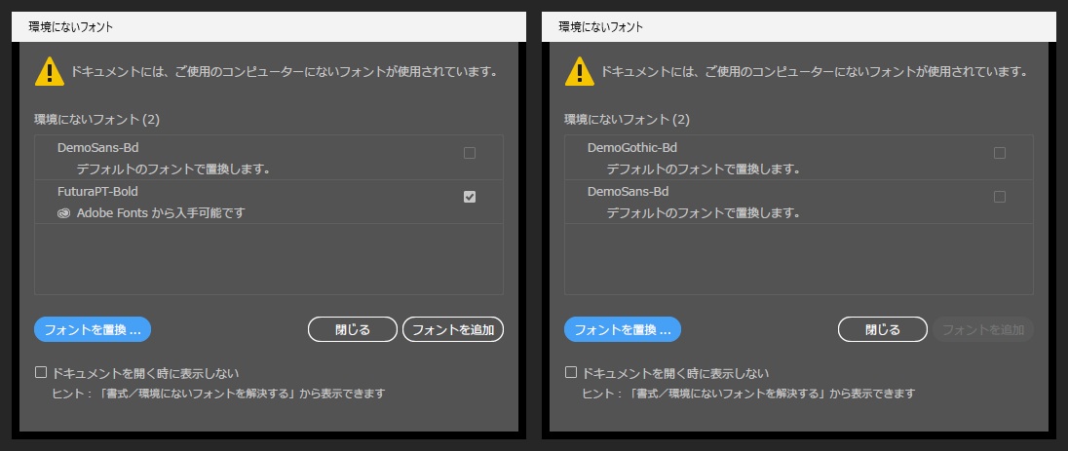Image resolution: width=1068 pixels, height=451 pixels.
Task: Click 'Adobe Fonts から入手可能です' text
Action: [161, 213]
